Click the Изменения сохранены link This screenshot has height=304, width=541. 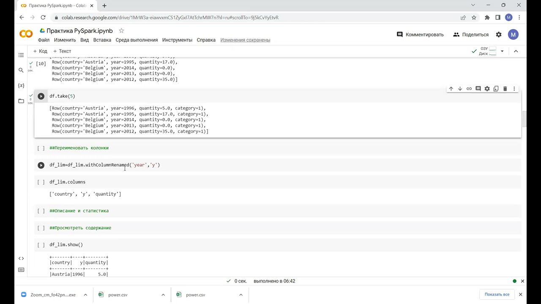pyautogui.click(x=245, y=40)
